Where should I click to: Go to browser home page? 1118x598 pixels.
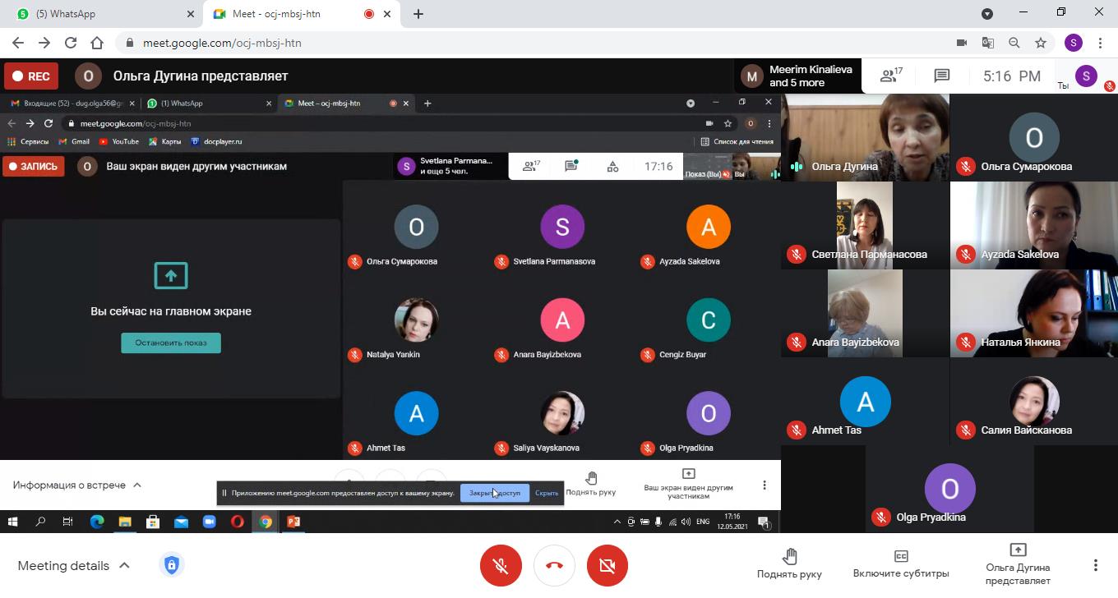[x=97, y=43]
